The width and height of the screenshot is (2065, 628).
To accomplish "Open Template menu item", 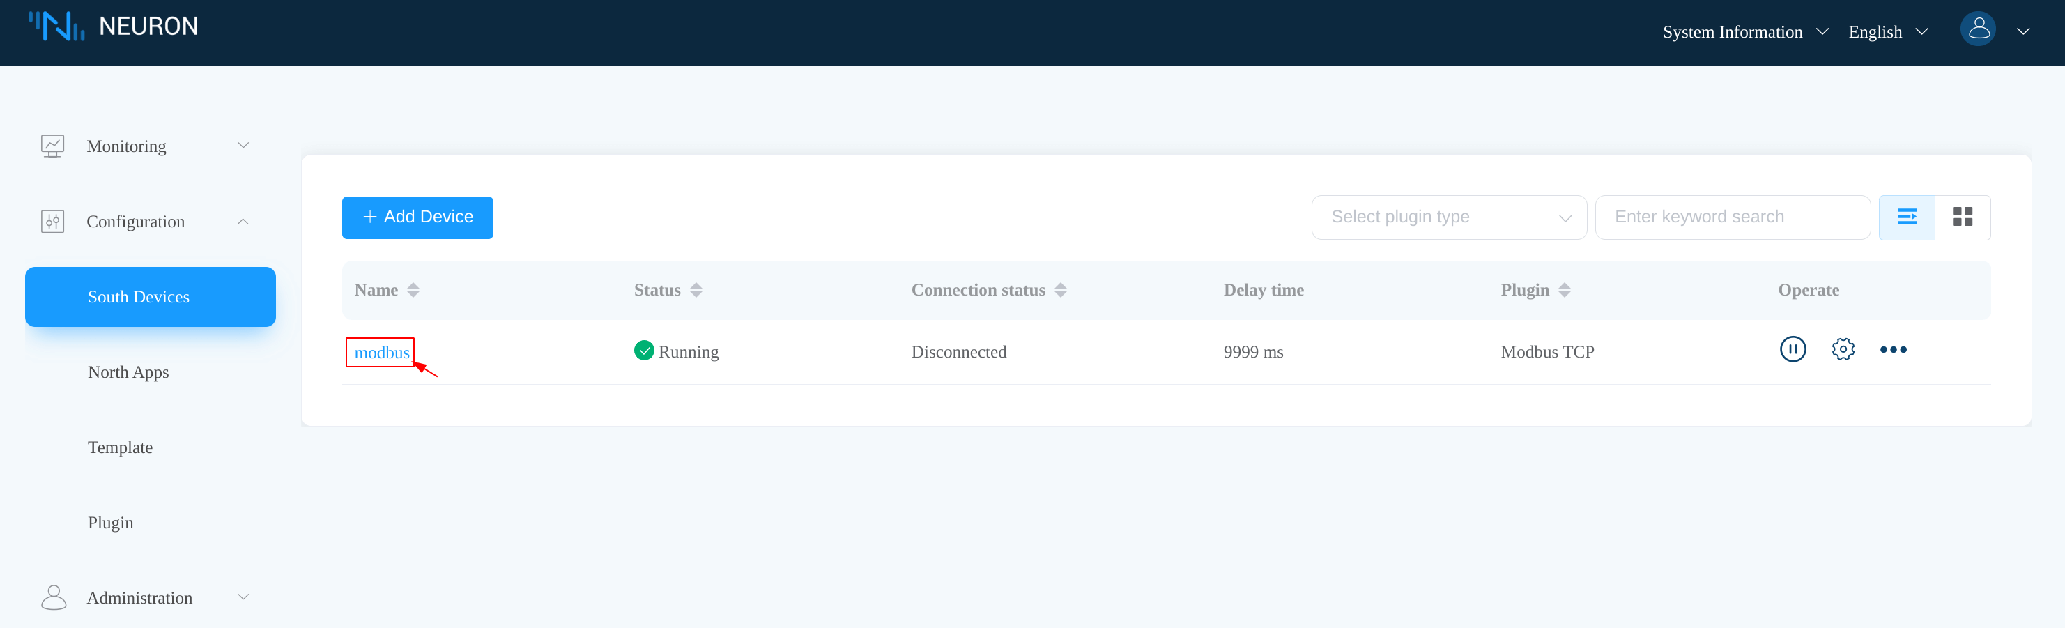I will (121, 447).
